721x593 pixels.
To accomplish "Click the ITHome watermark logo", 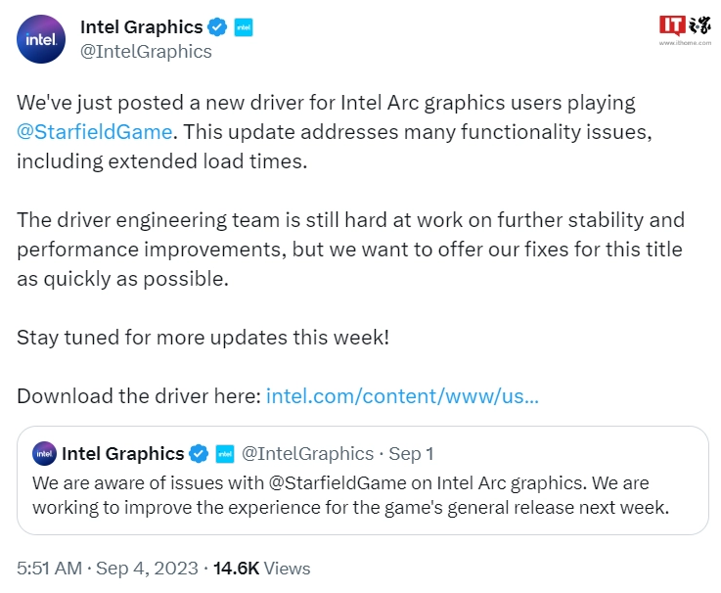I will (685, 25).
